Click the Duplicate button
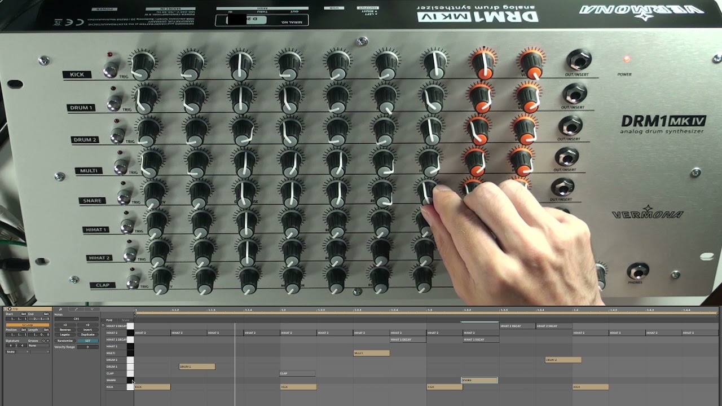 (87, 334)
